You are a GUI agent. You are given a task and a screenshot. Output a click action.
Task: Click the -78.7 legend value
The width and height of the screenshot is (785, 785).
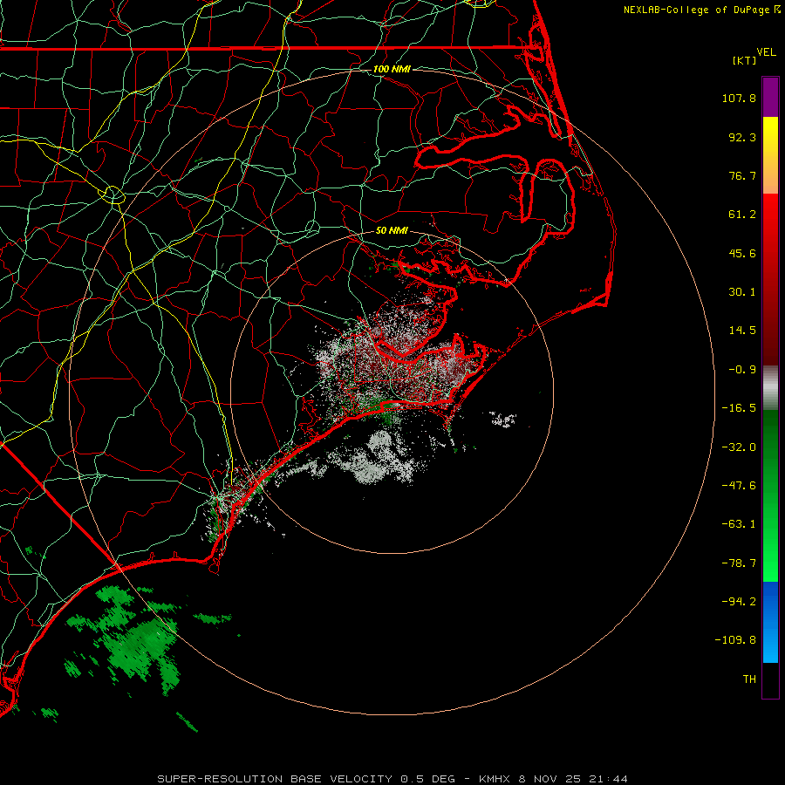739,563
